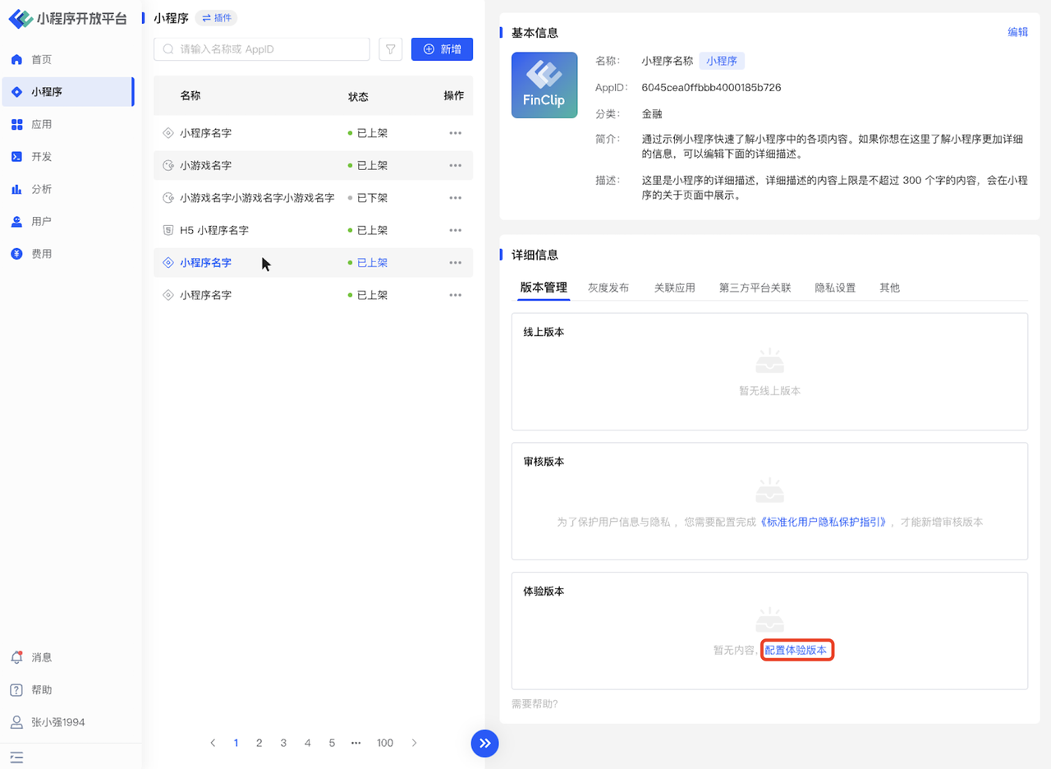
Task: Click the name or AppID search field
Action: (x=263, y=49)
